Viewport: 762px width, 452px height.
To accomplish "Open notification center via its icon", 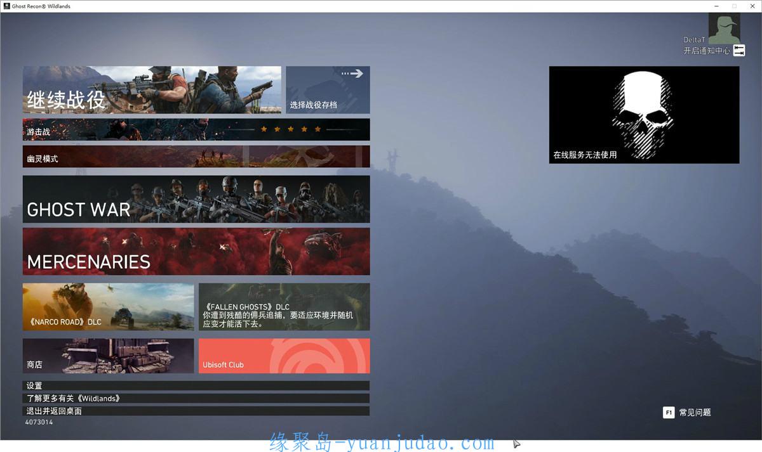I will (x=739, y=51).
